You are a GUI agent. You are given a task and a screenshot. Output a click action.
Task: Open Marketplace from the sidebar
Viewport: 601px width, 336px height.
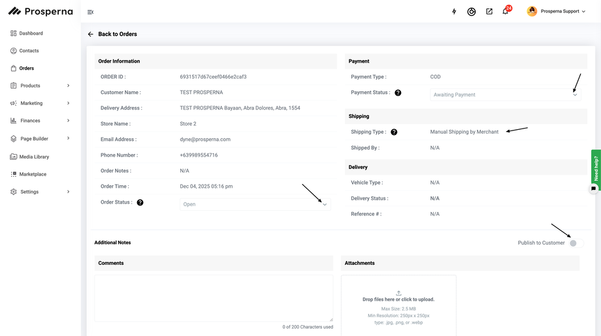(x=33, y=174)
